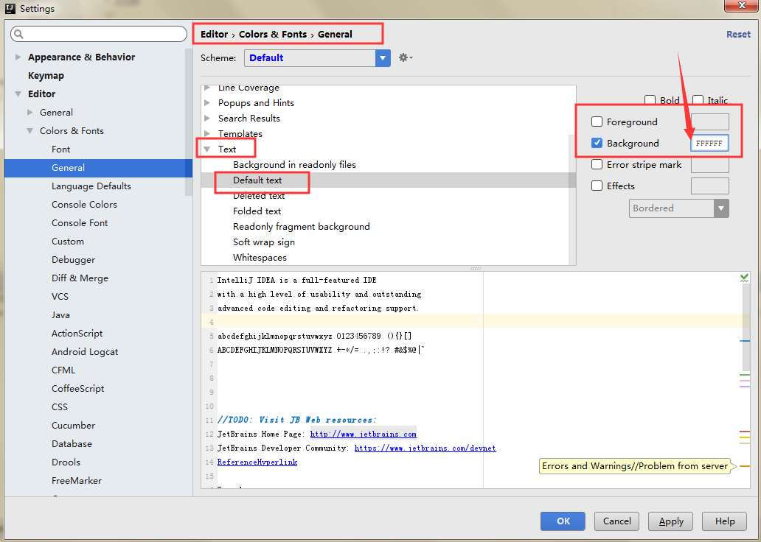The width and height of the screenshot is (761, 542).
Task: Collapse the Editor section arrow
Action: click(18, 94)
